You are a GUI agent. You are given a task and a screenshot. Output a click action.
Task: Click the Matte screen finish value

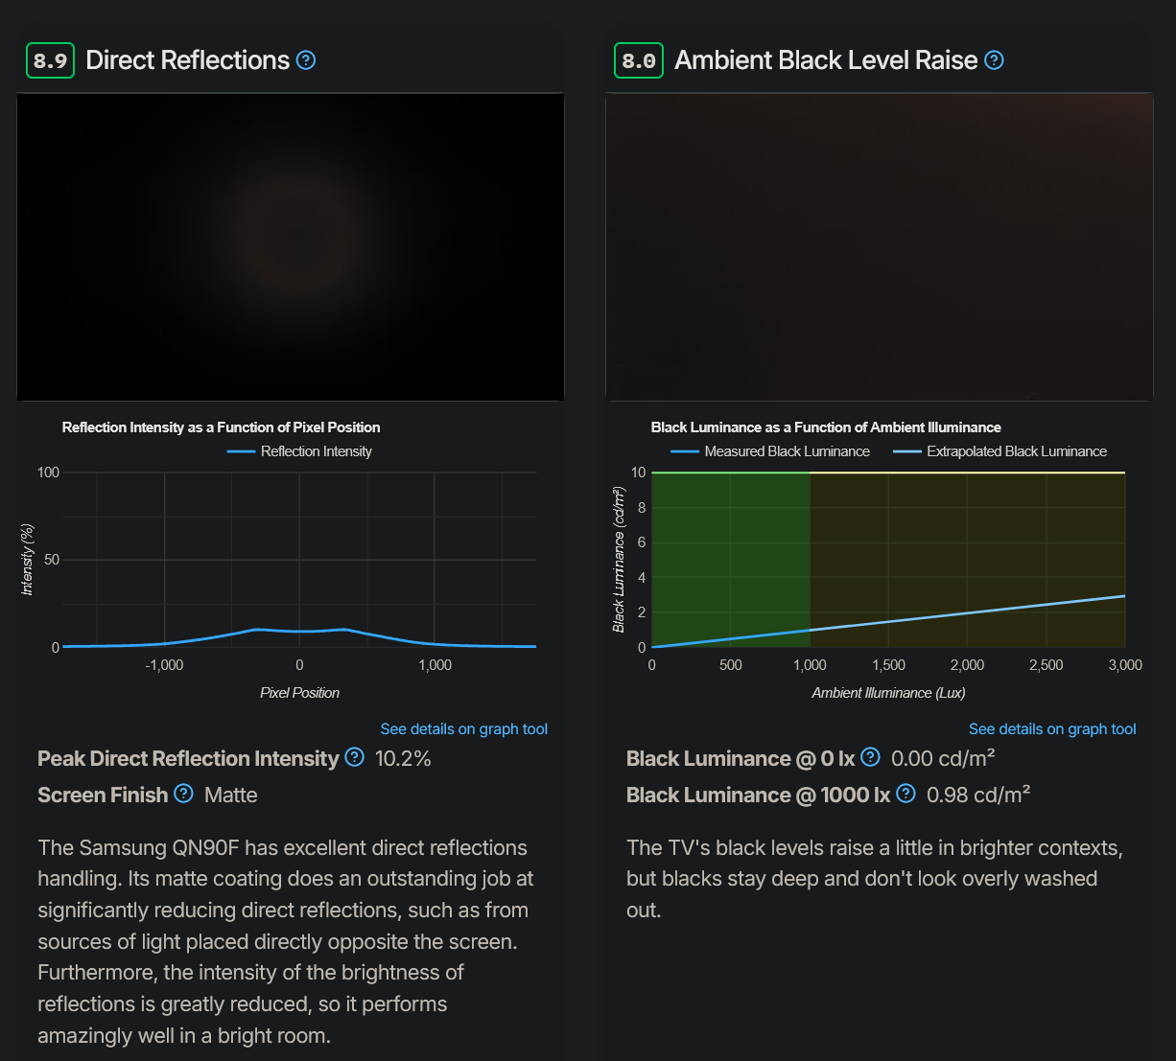point(231,795)
